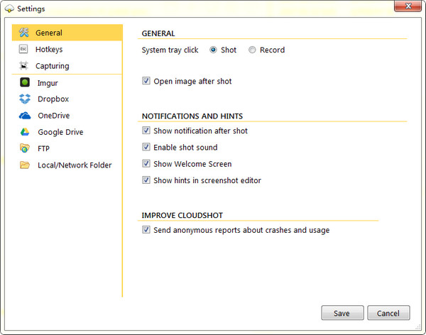
Task: Click the OneDrive cloud icon
Action: click(25, 116)
